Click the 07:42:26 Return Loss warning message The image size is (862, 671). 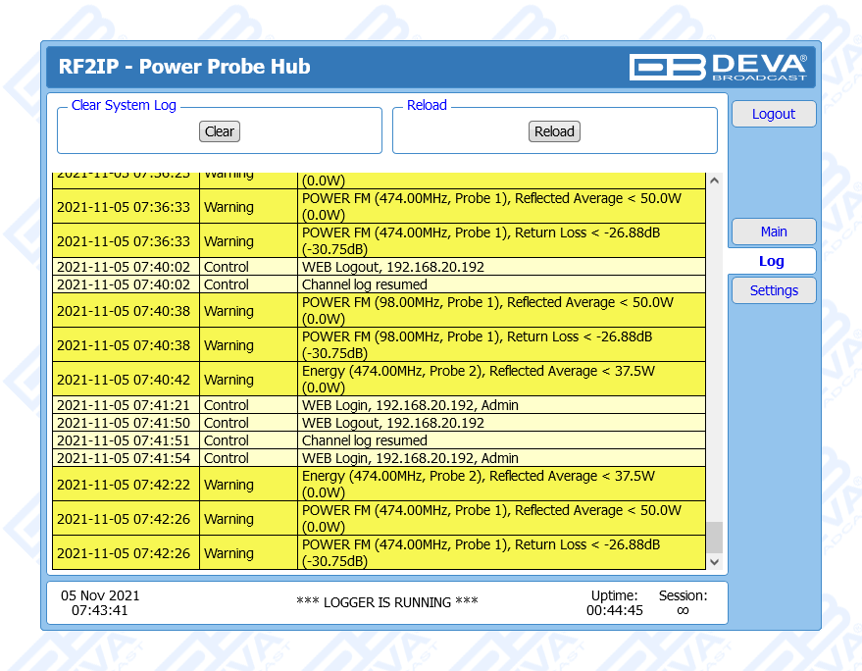[x=481, y=552]
